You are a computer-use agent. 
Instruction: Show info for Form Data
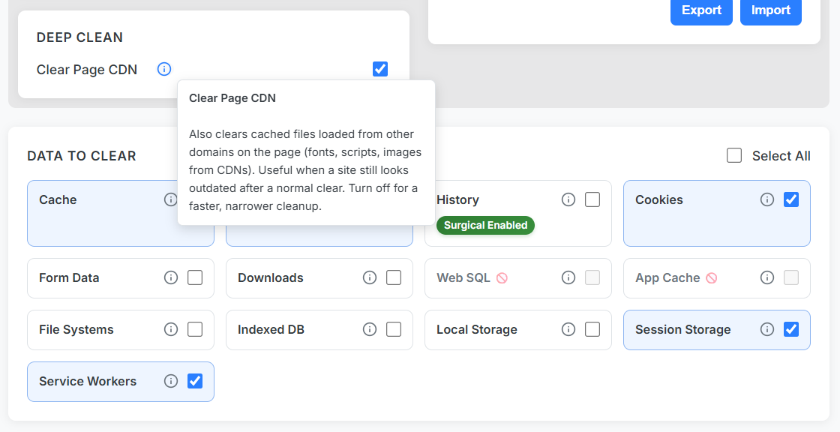click(x=171, y=277)
